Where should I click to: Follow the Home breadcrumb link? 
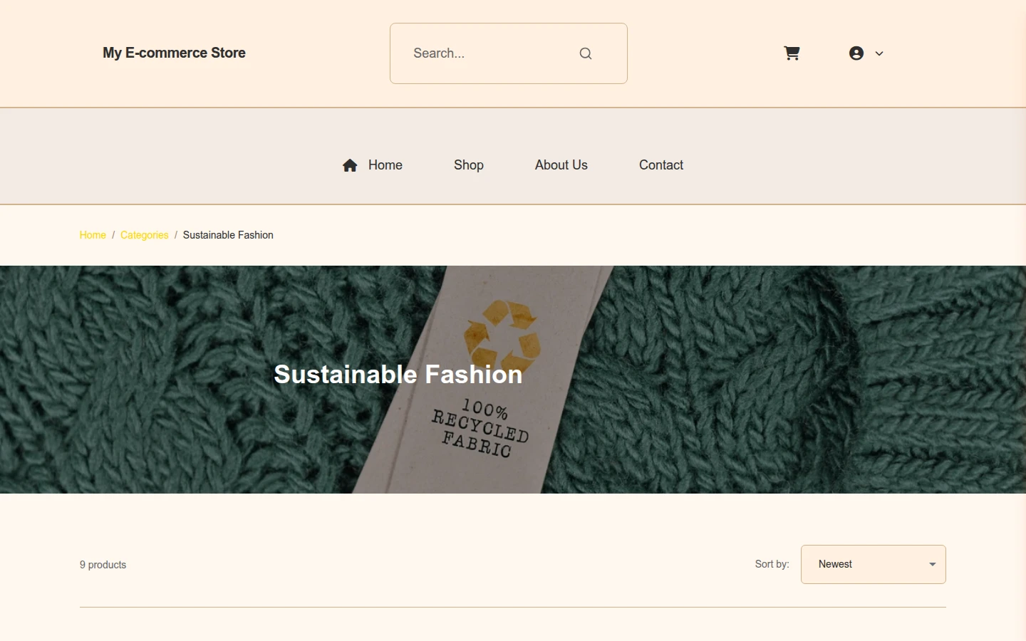pos(93,235)
